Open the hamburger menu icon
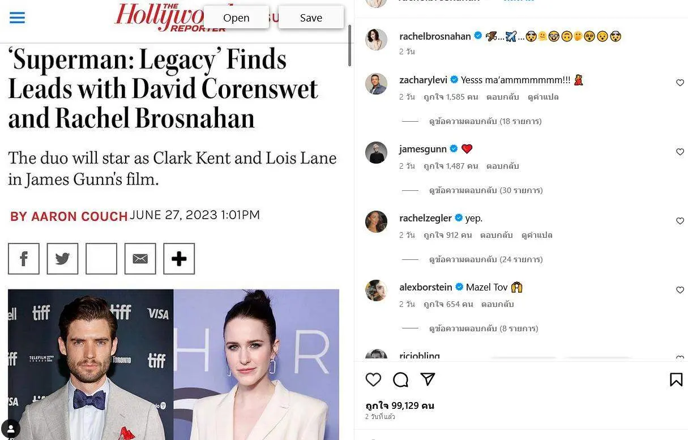The height and width of the screenshot is (440, 688). (18, 18)
